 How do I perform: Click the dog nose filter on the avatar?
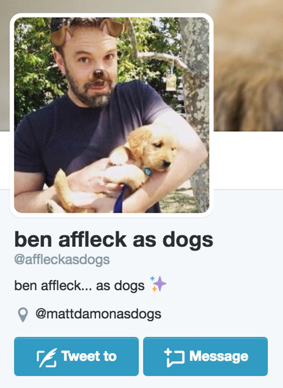[99, 75]
